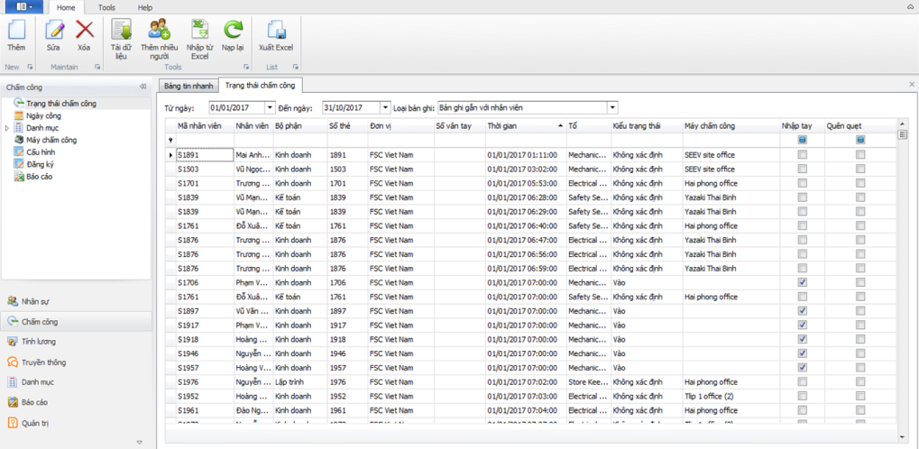Viewport: 919px width, 449px height.
Task: Click the Nhập từ Excel import icon
Action: [x=200, y=30]
